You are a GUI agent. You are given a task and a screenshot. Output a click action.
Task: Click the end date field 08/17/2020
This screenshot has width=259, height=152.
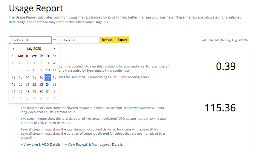[77, 40]
